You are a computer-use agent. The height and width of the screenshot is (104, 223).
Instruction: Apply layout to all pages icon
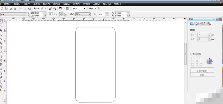(61, 14)
